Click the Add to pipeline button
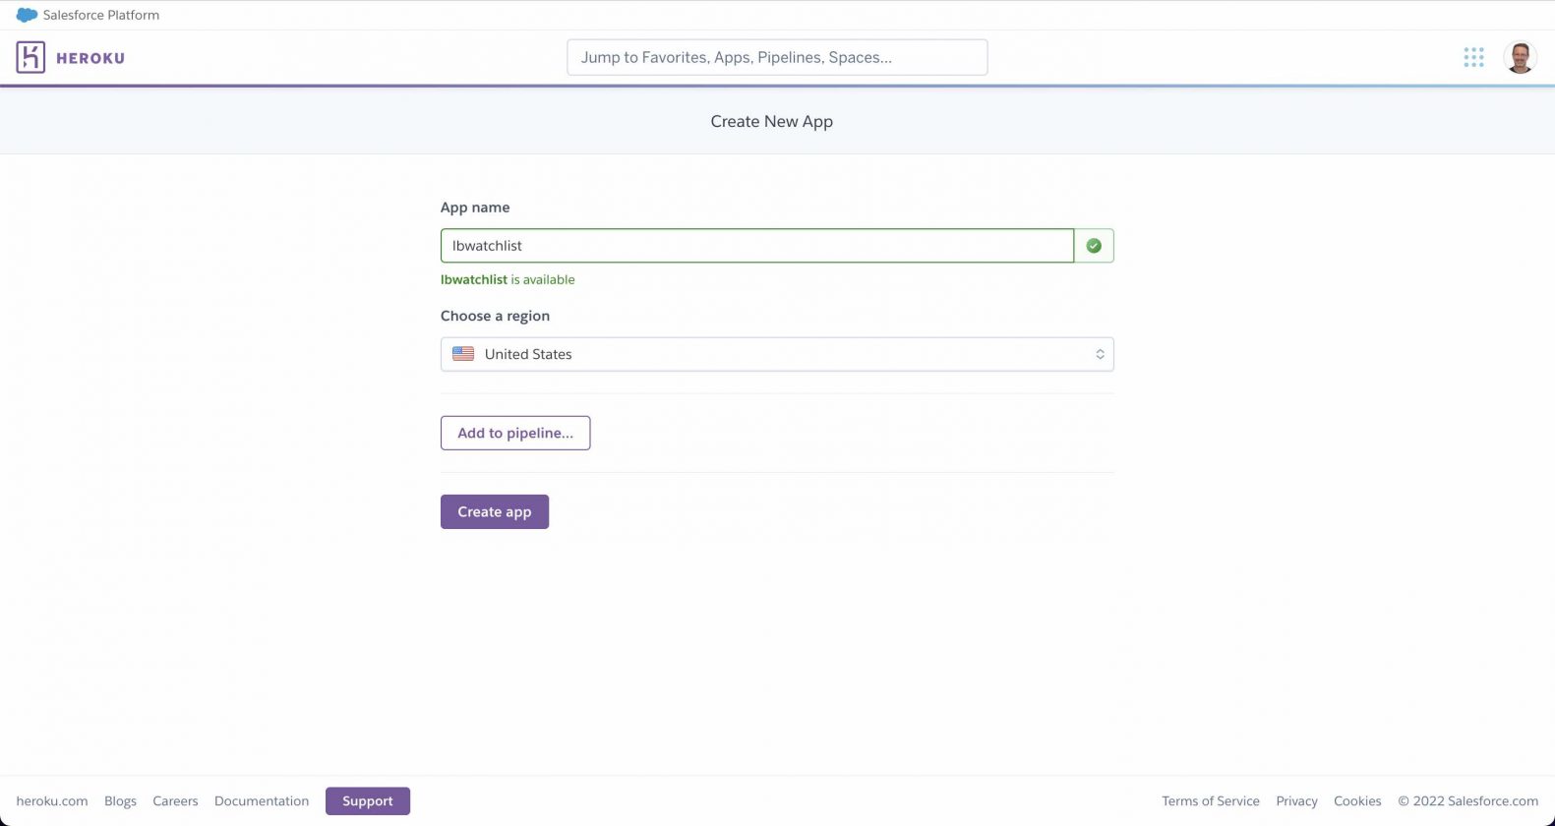This screenshot has width=1555, height=826. point(514,433)
